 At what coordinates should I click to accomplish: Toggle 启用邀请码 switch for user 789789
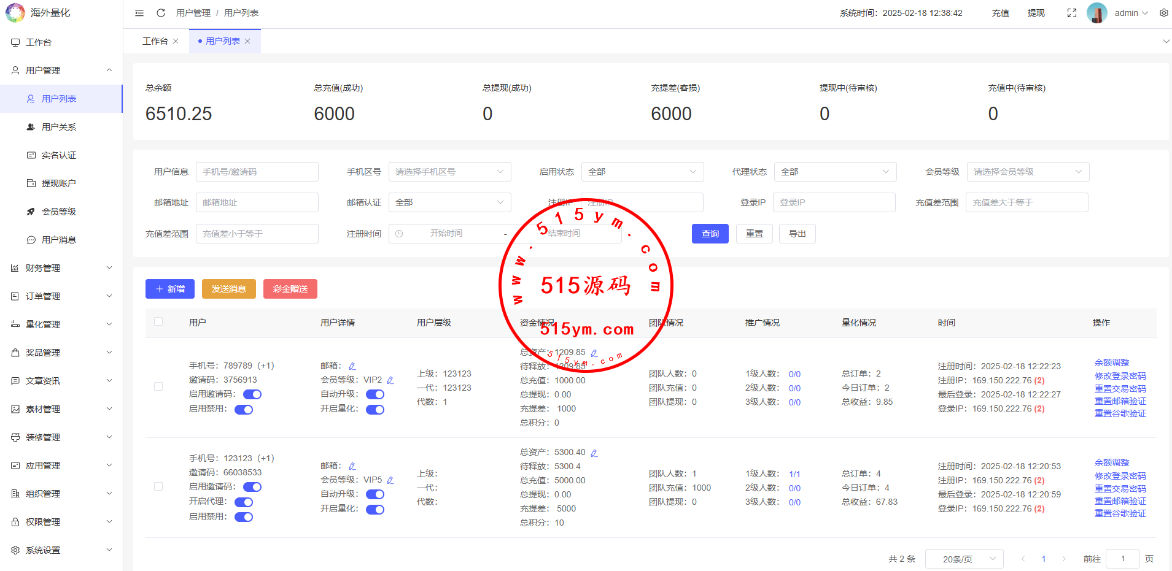click(252, 394)
